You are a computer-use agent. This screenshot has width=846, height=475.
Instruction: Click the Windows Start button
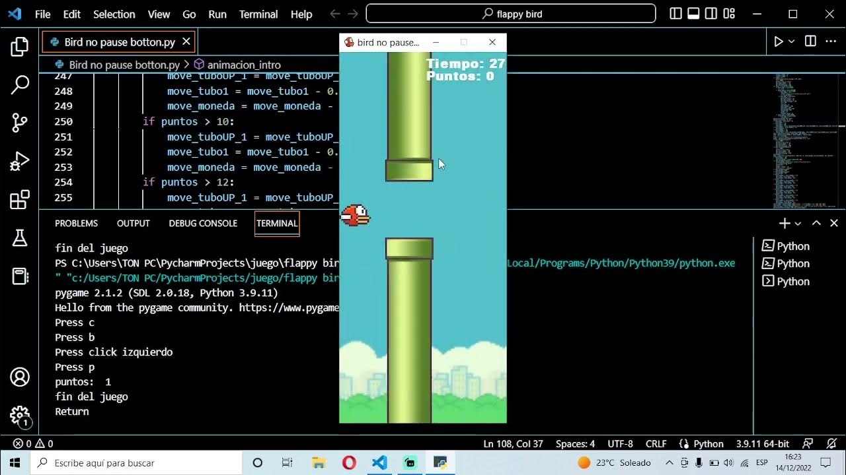click(15, 462)
